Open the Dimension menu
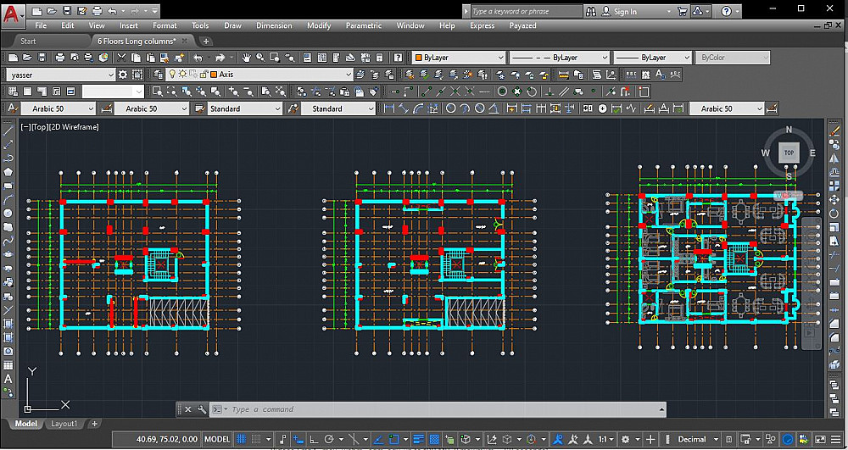The height and width of the screenshot is (450, 848). pyautogui.click(x=274, y=26)
